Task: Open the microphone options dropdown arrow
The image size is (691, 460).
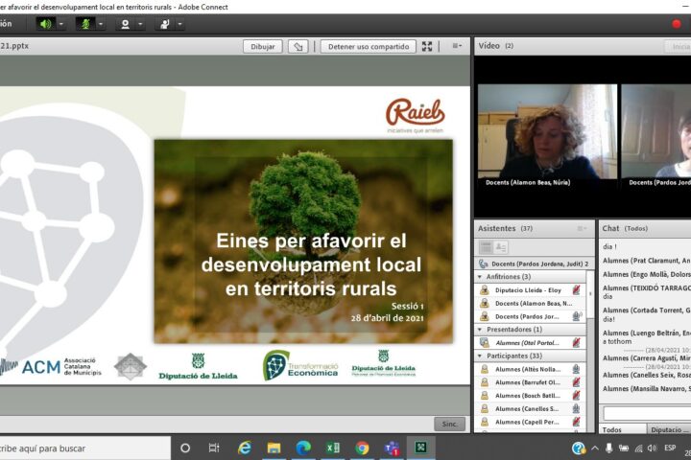Action: coord(101,24)
